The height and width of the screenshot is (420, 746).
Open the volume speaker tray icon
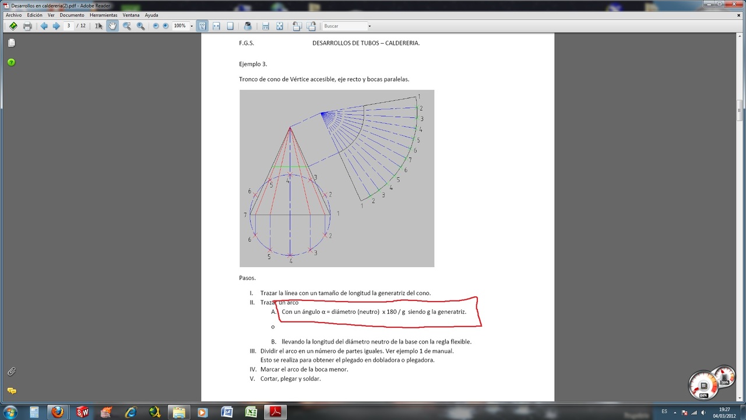(703, 412)
